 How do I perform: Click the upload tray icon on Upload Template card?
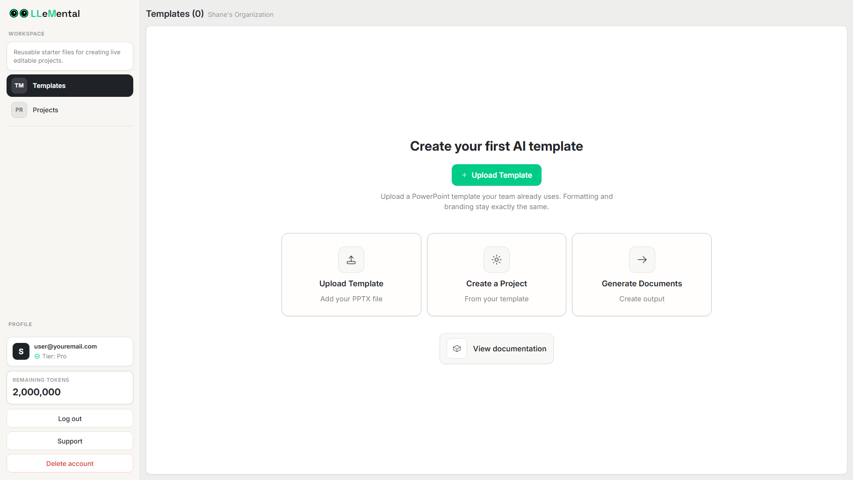(351, 260)
